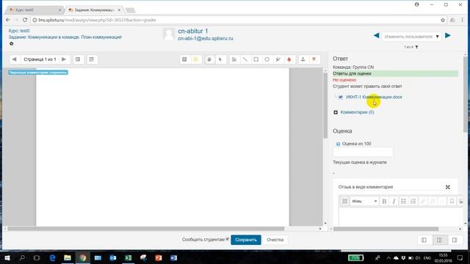470x264 pixels.
Task: Expand feedback comment editor to fullscreen
Action: (447, 187)
